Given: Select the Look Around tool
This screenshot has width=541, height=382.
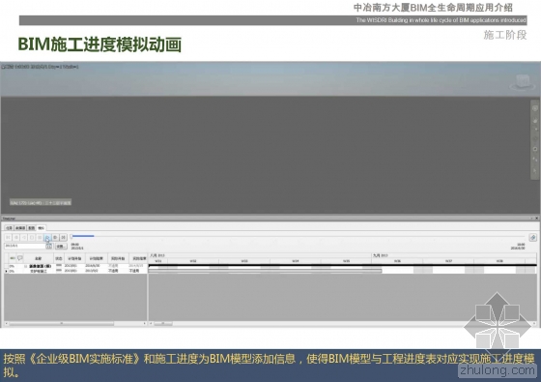Looking at the screenshot, I should coord(535,149).
